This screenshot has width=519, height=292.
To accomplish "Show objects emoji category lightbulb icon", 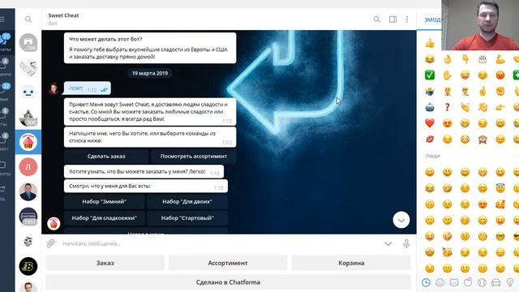I will 510,282.
